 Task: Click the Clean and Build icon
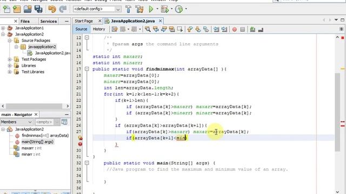point(139,9)
